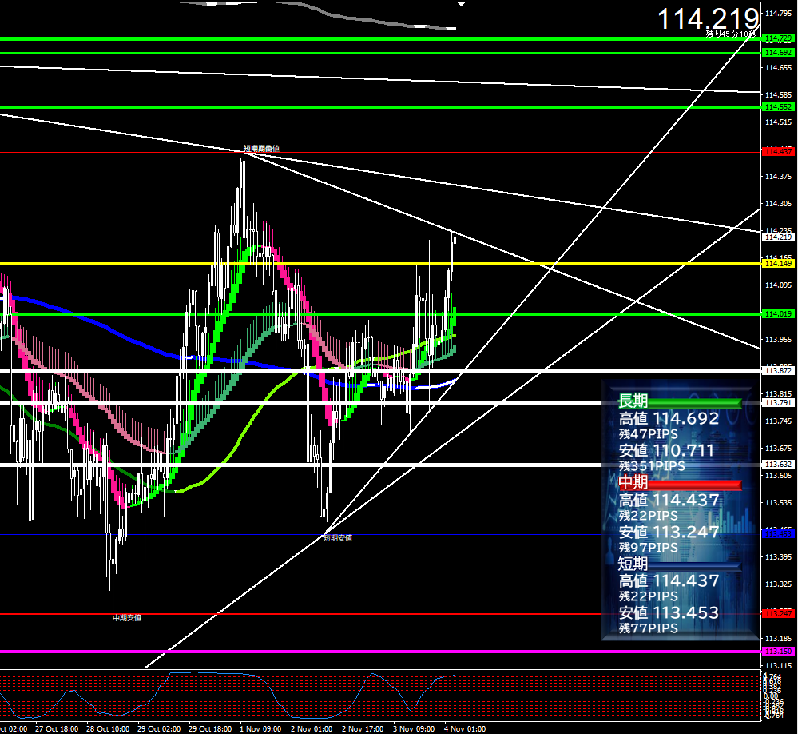Click 安値 113.247 in the 中期 section
Viewport: 798px width, 734px height.
click(669, 533)
